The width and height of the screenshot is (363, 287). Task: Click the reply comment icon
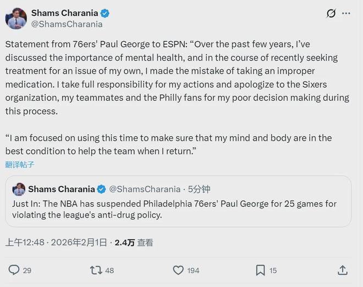point(14,270)
